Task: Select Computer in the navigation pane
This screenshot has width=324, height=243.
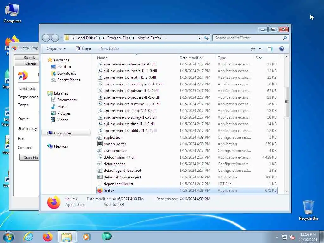Action: (63, 133)
